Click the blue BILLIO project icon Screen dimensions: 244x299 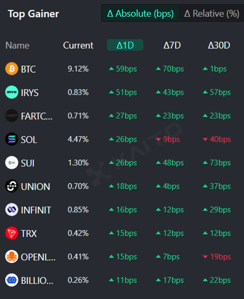[12, 280]
